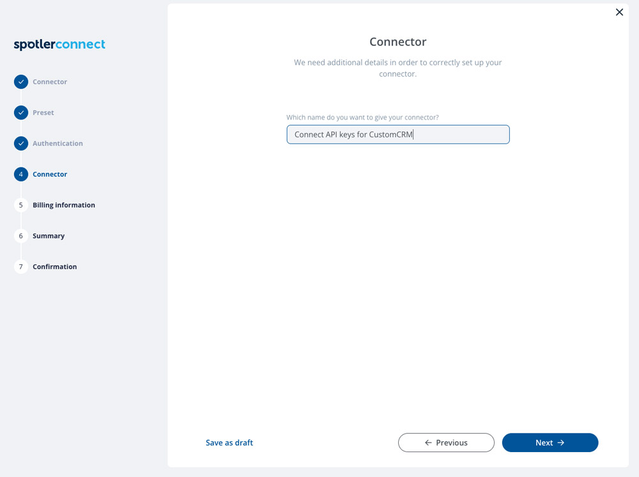Click the Save as draft link
Screen dimensions: 639x477
[229, 443]
